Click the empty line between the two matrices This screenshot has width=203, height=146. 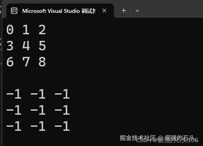(x=60, y=78)
